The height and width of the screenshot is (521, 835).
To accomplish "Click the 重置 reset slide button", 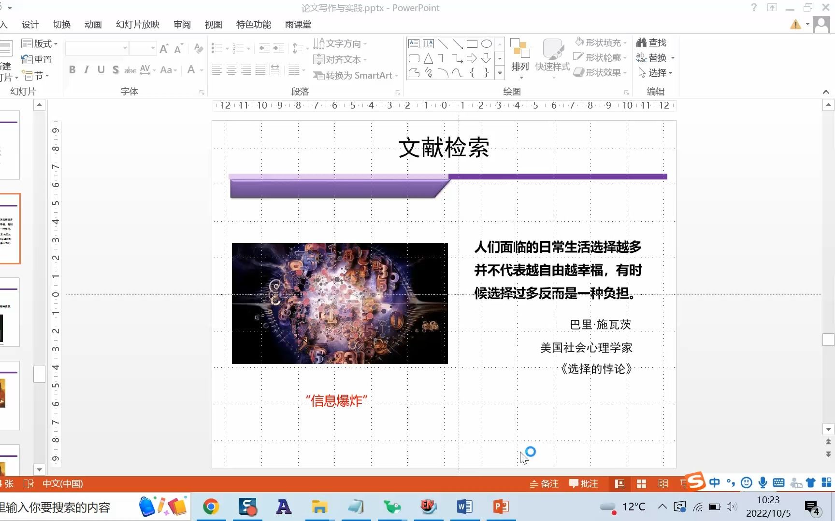I will tap(37, 59).
